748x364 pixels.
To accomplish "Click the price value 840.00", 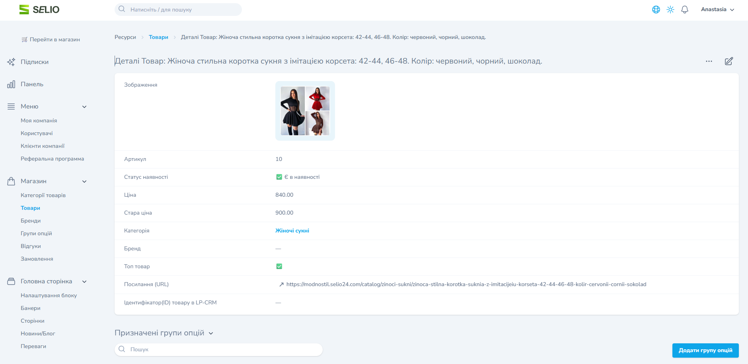I will pos(284,195).
